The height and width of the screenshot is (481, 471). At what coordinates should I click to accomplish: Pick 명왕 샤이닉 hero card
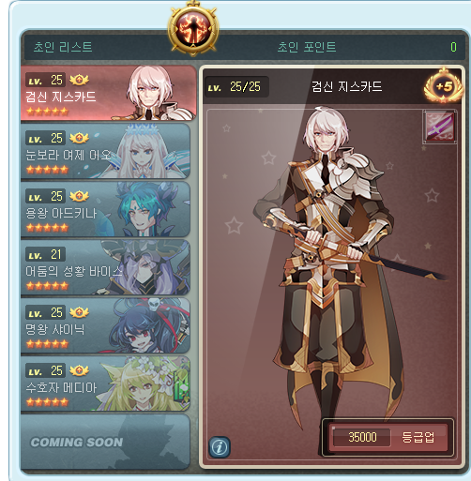point(105,325)
